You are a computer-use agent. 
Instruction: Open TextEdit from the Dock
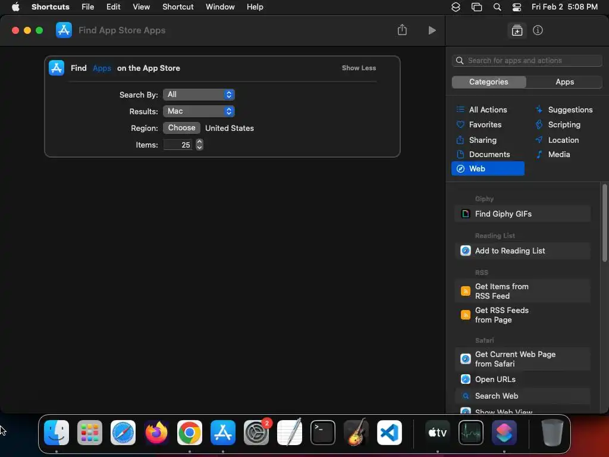(290, 433)
